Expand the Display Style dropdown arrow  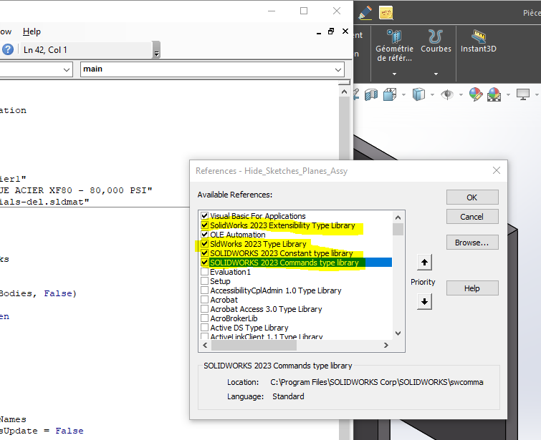[x=432, y=94]
